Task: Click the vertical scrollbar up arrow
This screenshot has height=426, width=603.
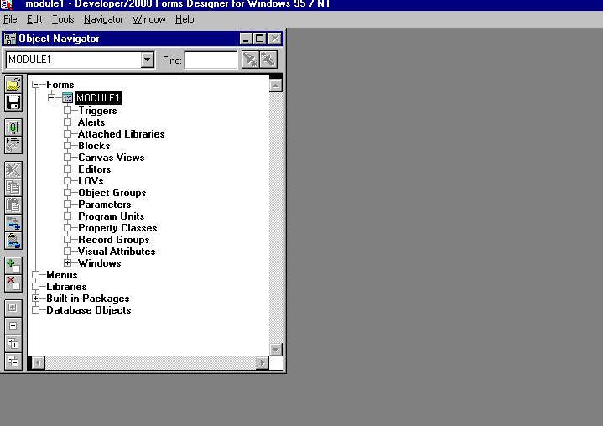Action: 276,86
